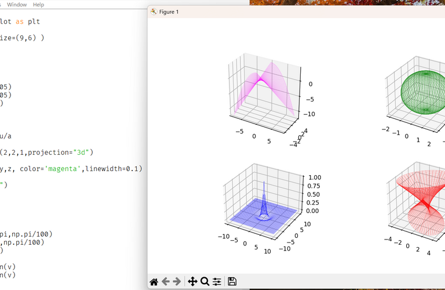
Task: Click the Figure 1 title bar text
Action: [169, 12]
